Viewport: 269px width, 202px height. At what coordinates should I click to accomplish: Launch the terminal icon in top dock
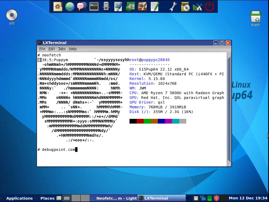pos(94,7)
